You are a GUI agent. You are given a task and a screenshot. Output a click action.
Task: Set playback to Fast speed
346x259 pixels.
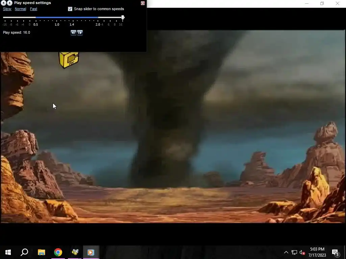tap(33, 9)
